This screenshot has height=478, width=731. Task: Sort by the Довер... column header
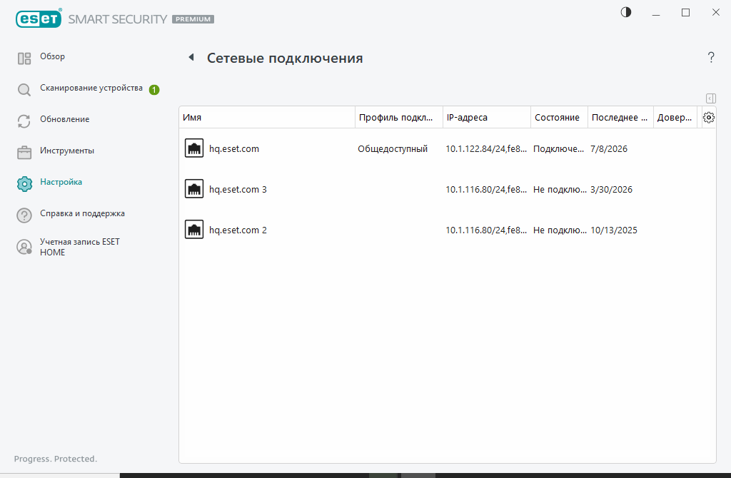tap(675, 118)
